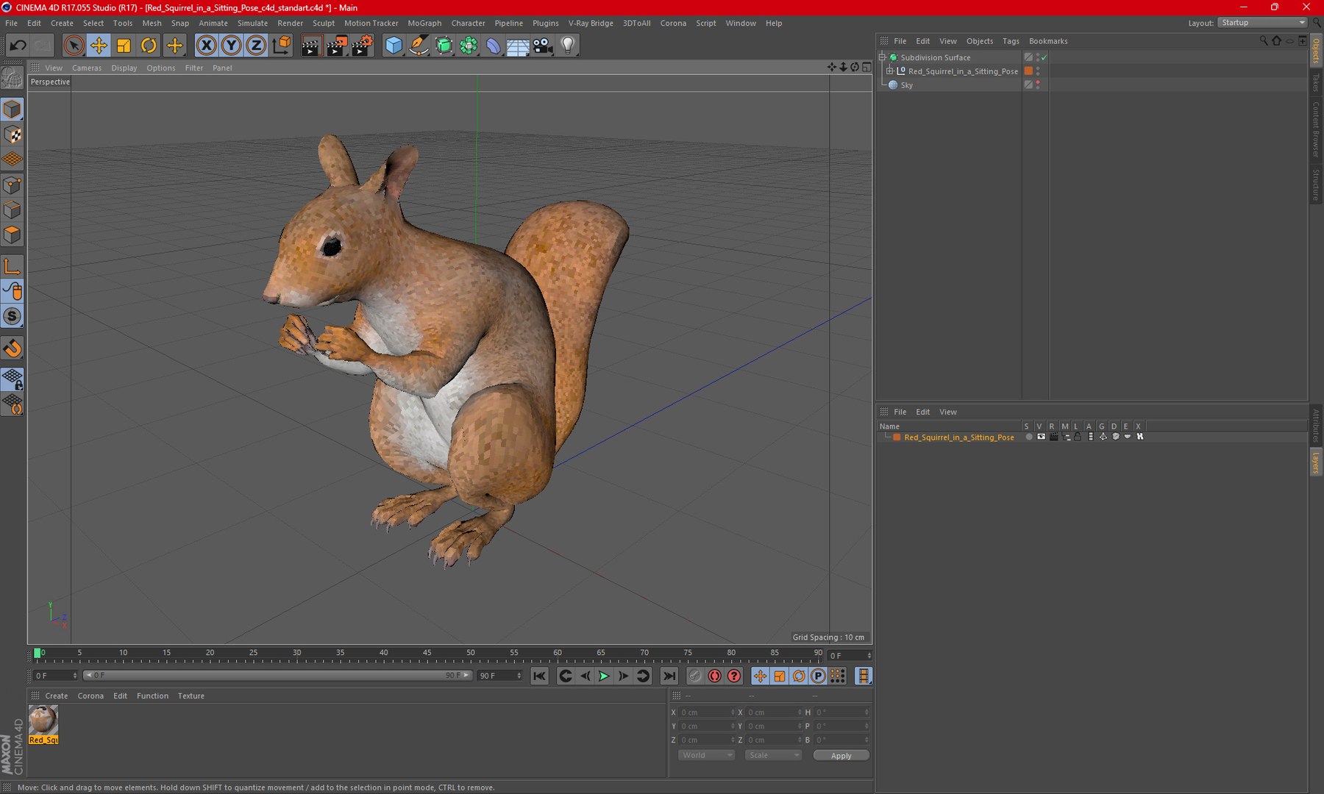
Task: Select the Red_Squ material thumbnail
Action: (43, 724)
